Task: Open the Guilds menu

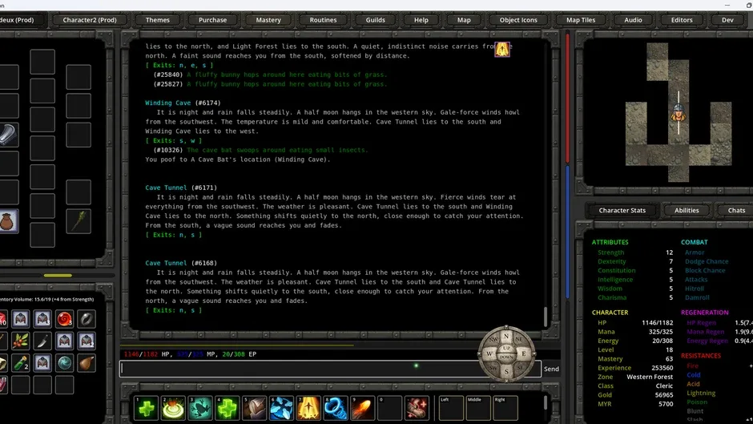Action: tap(375, 20)
